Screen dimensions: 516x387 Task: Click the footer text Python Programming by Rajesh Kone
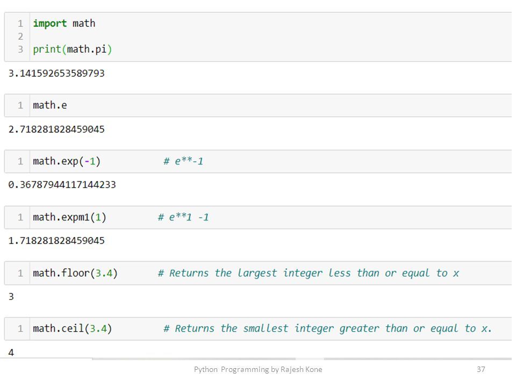tap(258, 370)
